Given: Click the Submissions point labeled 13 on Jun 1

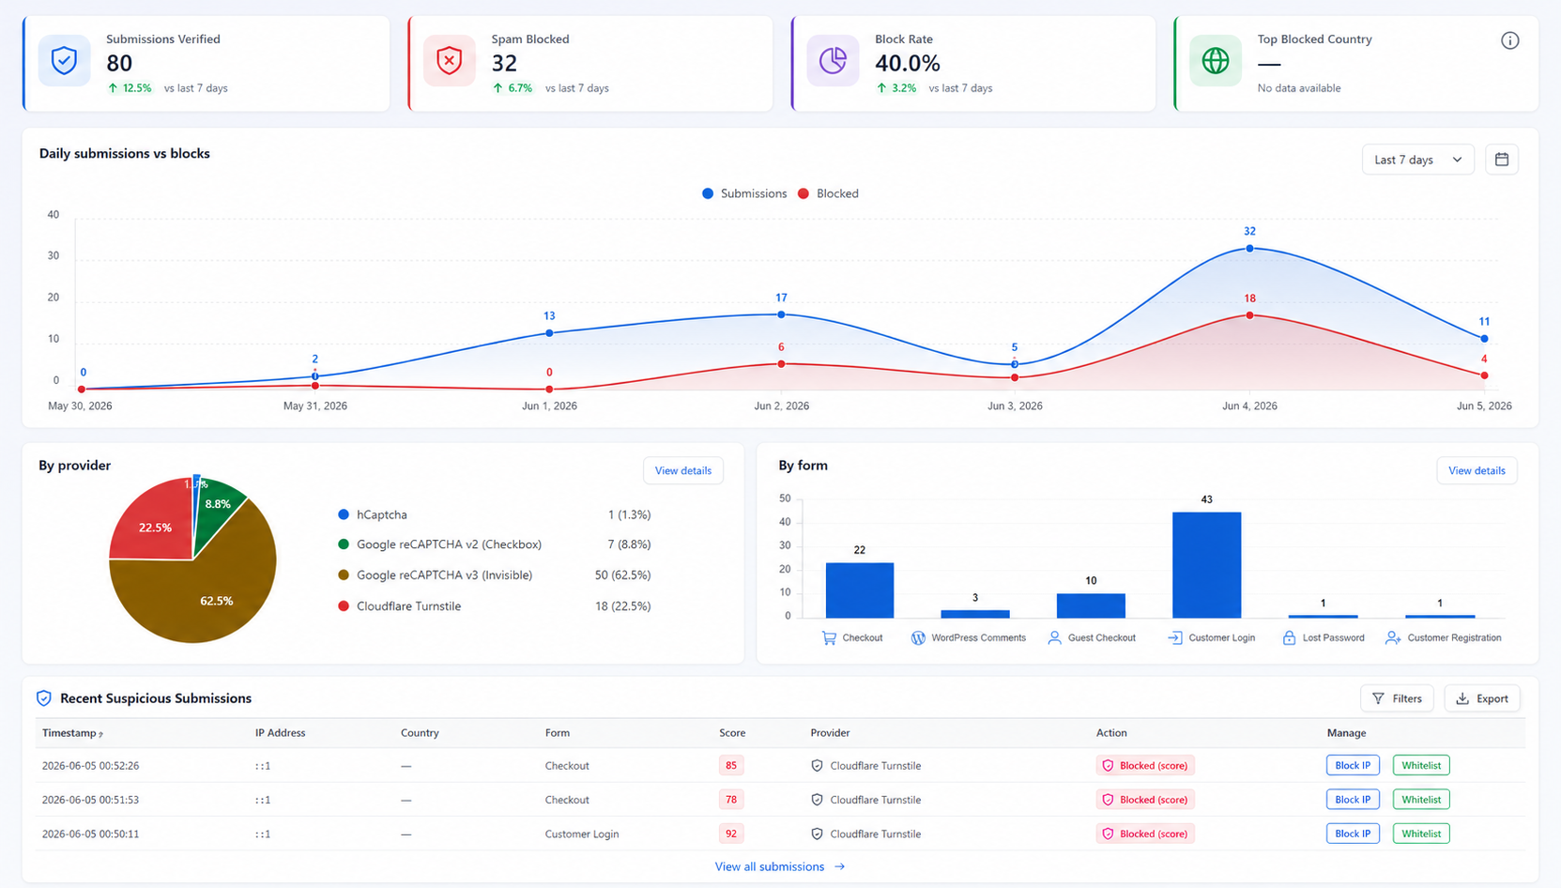Looking at the screenshot, I should click(x=549, y=333).
